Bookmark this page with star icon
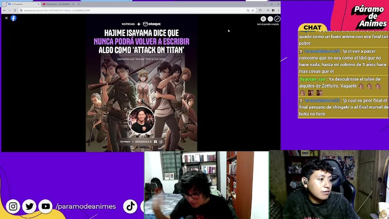The width and height of the screenshot is (389, 219). coord(253,10)
